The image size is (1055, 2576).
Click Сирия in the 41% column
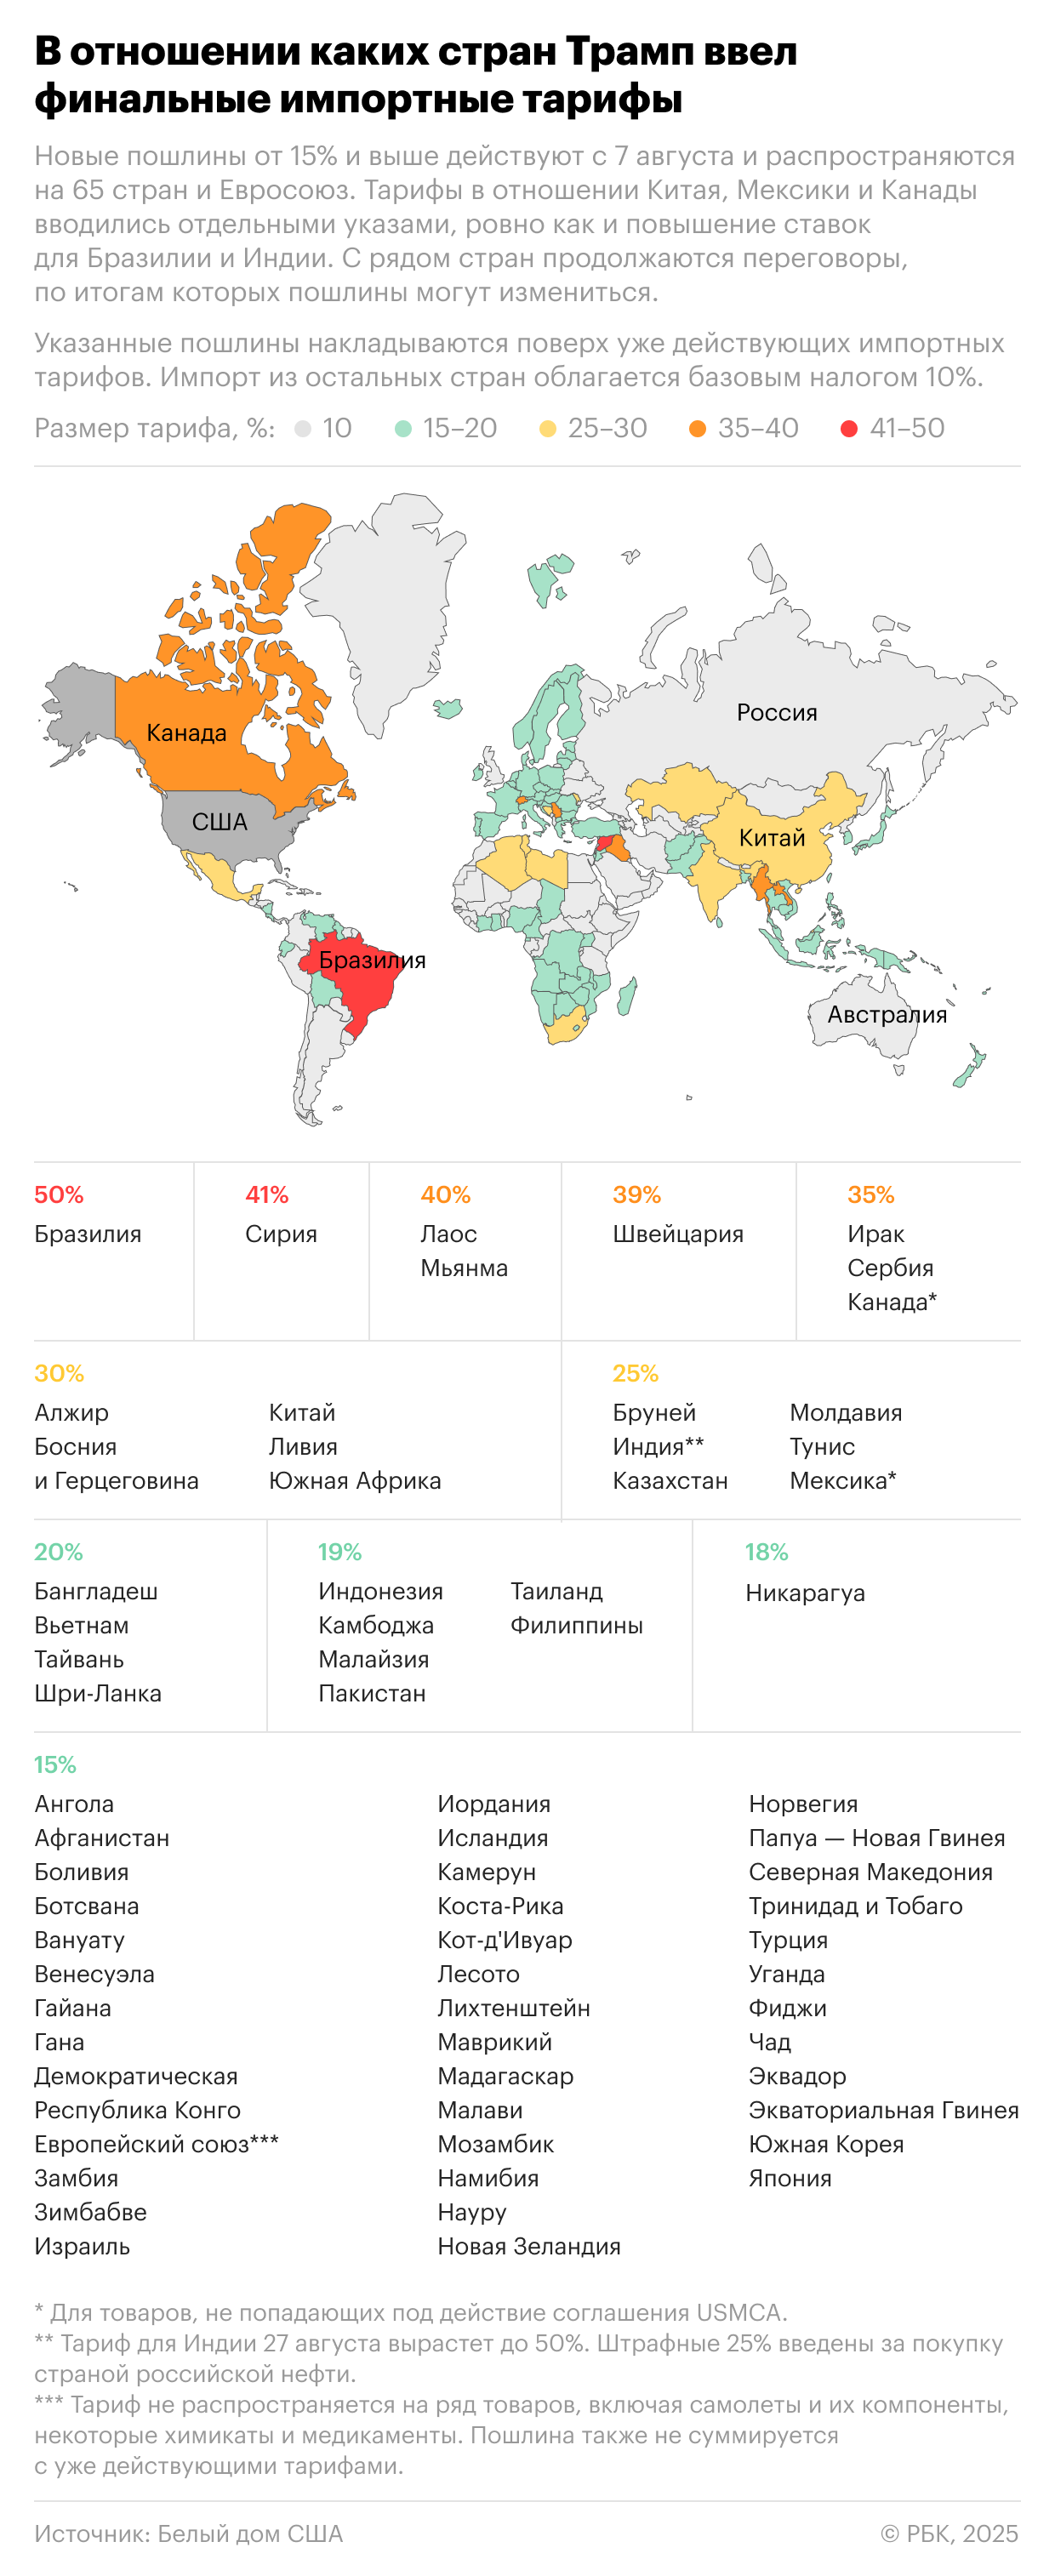(x=281, y=1234)
